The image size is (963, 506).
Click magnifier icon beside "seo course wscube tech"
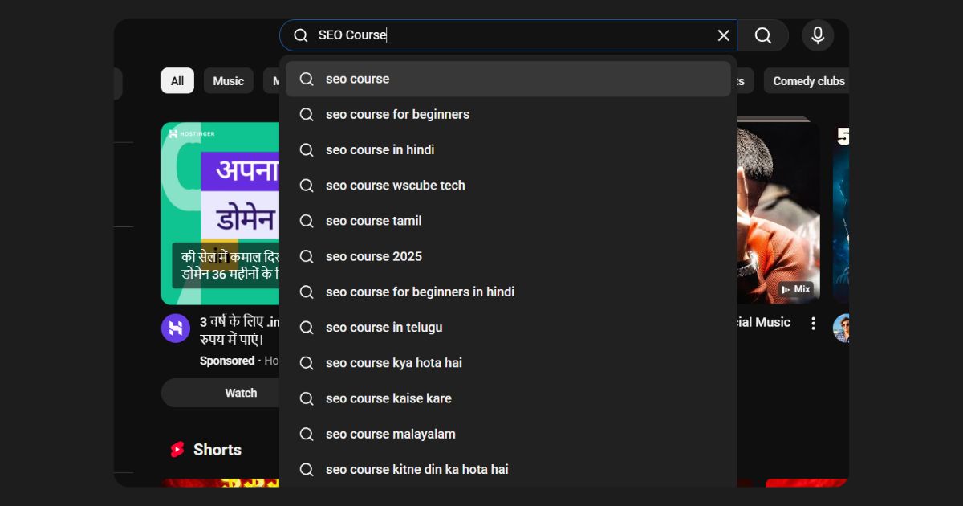(x=307, y=185)
